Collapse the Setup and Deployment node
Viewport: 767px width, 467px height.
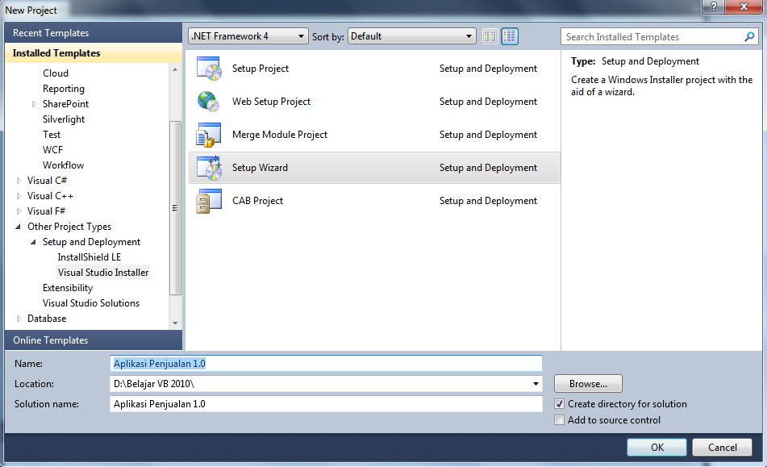pos(33,242)
